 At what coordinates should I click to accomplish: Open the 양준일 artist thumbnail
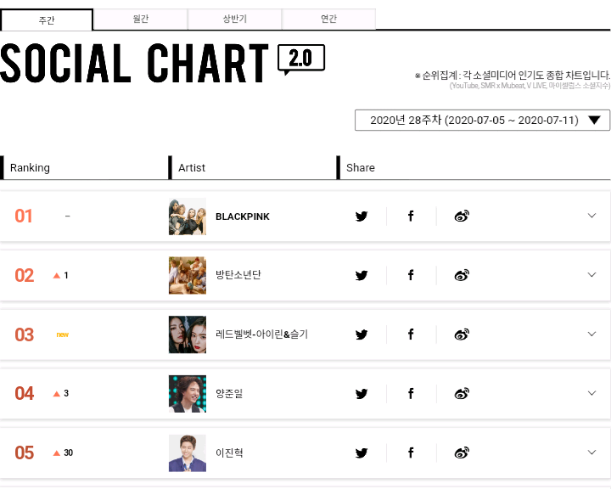click(x=188, y=394)
